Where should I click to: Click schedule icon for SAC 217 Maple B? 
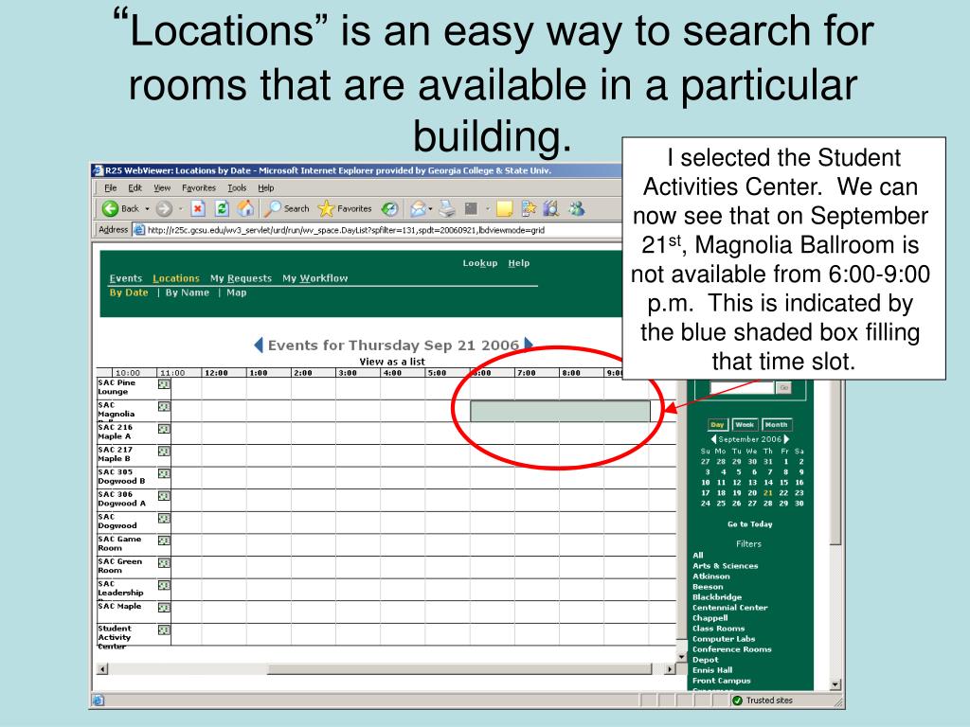coord(164,452)
